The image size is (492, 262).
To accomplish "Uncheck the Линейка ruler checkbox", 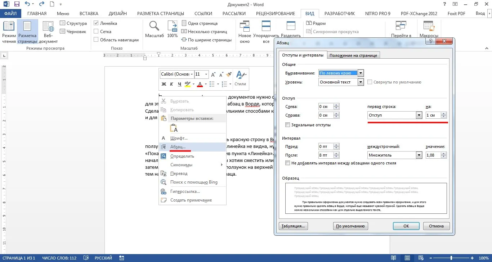I will pos(96,23).
